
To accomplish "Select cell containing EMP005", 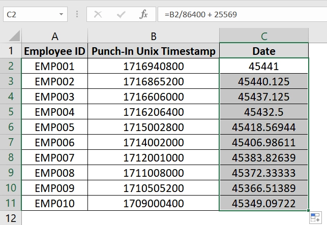I will (x=54, y=127).
